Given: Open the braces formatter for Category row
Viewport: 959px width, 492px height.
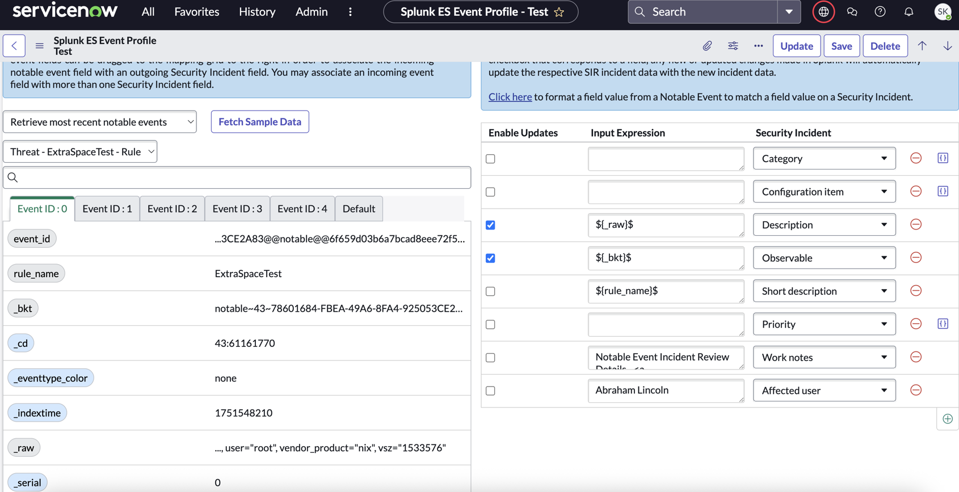Looking at the screenshot, I should [943, 158].
